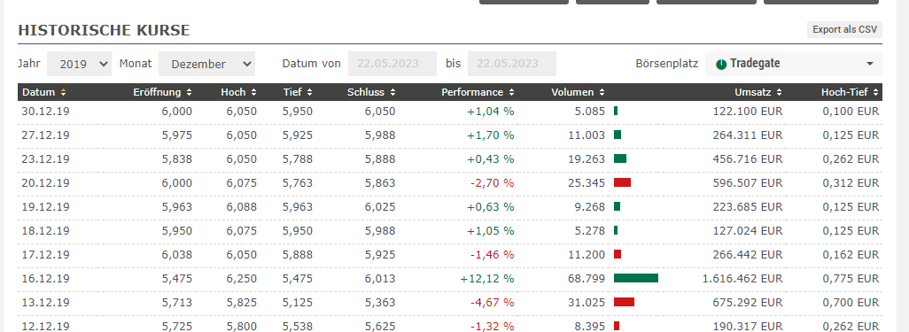909x332 pixels.
Task: Click the Schluss value 6,013
Action: pos(380,279)
